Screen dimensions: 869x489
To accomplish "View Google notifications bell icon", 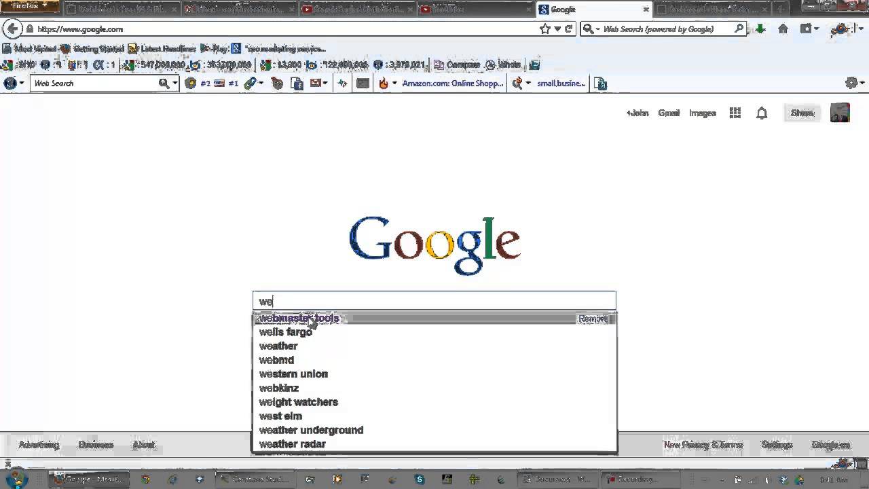I will [x=762, y=113].
